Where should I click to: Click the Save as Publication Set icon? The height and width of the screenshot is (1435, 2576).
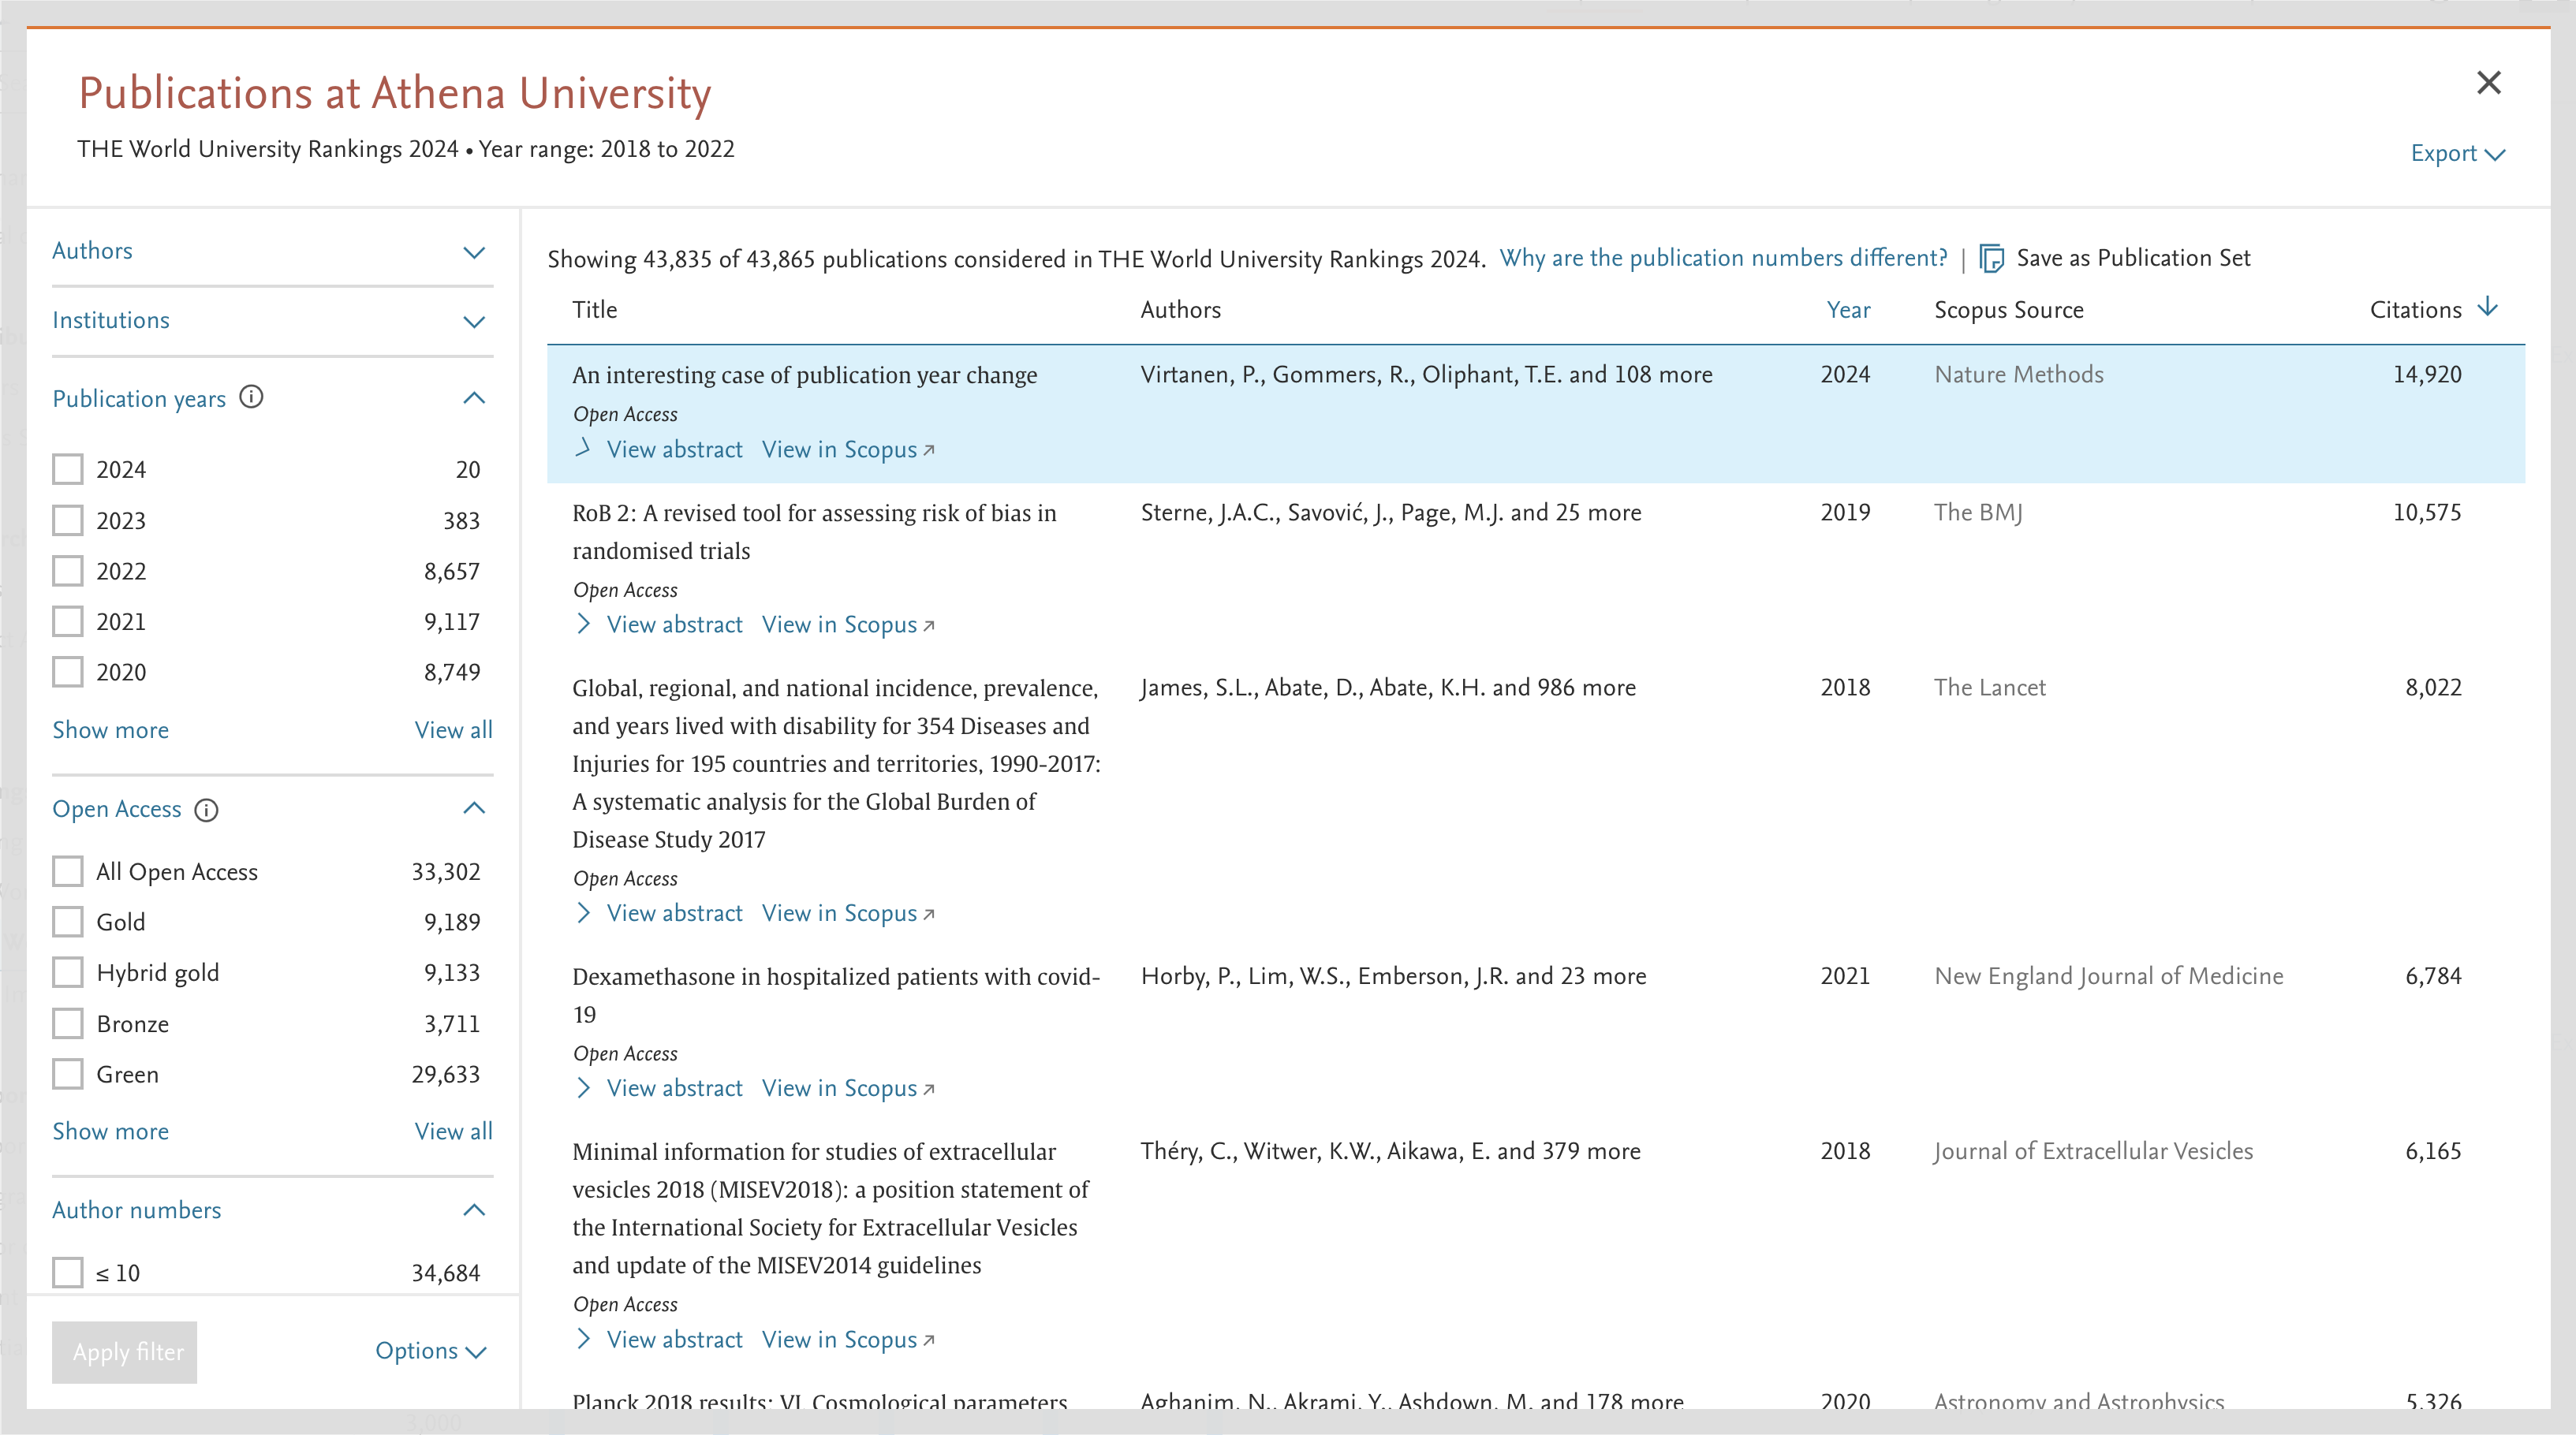tap(1991, 258)
